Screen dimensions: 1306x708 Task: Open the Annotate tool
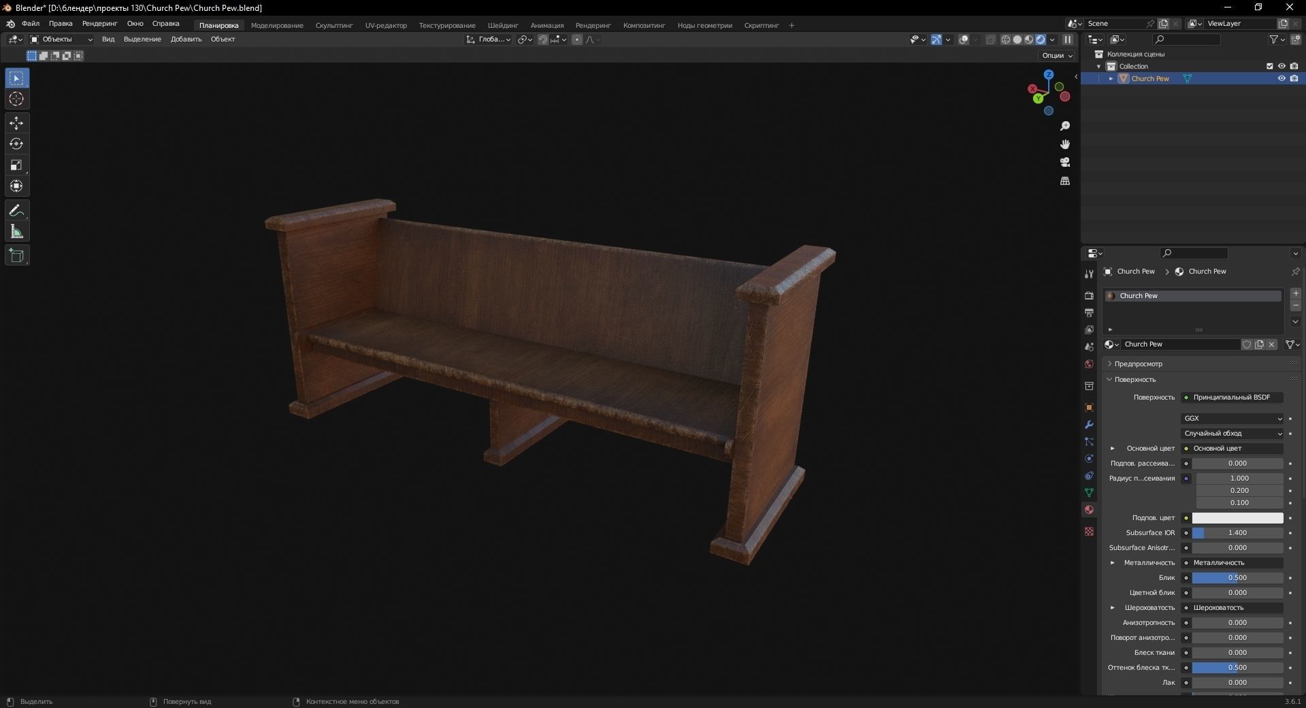click(x=16, y=210)
